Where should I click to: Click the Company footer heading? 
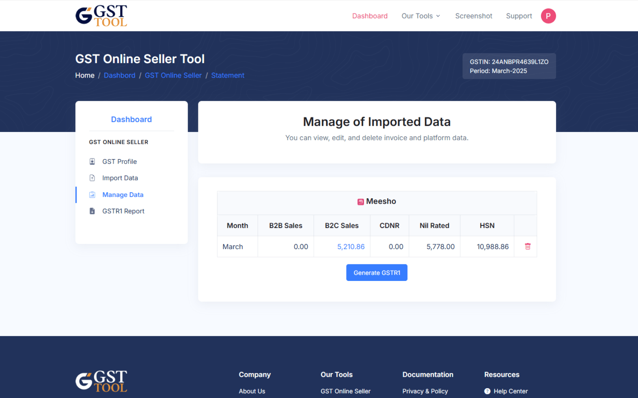(255, 375)
